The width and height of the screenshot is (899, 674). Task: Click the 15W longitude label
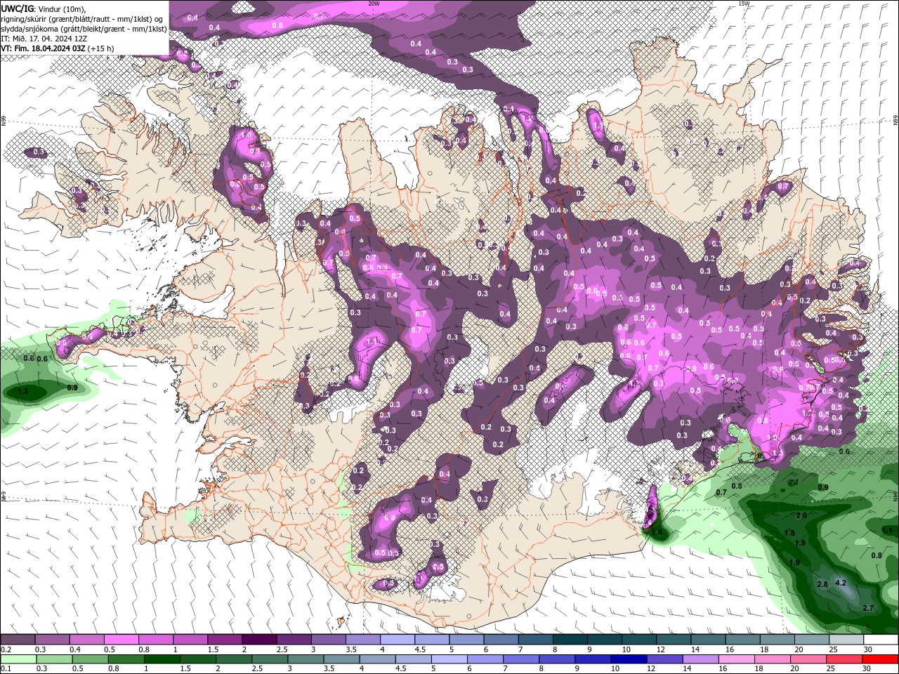[744, 4]
